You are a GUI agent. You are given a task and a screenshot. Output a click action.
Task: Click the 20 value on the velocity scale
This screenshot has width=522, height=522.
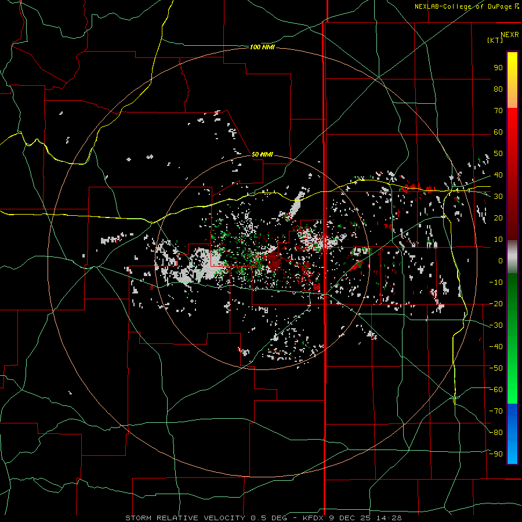pos(498,217)
